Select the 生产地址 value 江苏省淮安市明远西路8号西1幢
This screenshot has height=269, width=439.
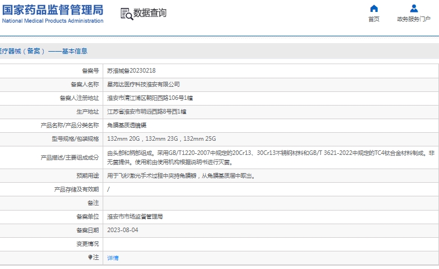[x=147, y=112]
